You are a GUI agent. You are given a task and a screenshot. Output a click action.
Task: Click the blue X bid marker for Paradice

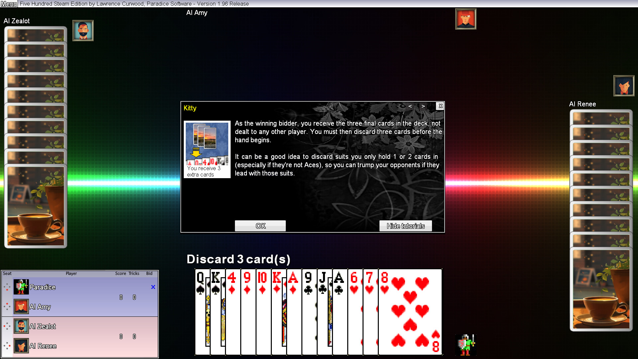point(153,287)
